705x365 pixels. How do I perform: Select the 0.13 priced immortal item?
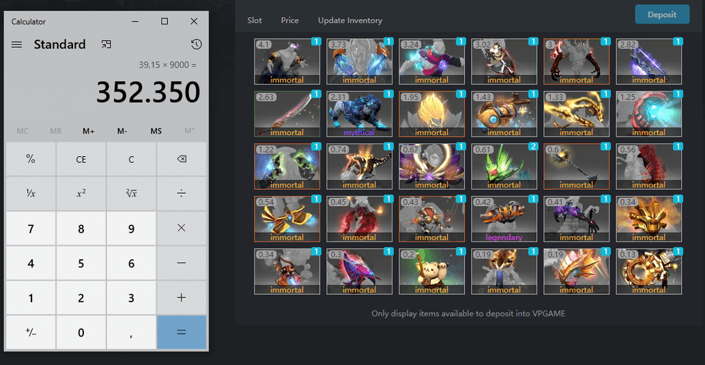(x=649, y=272)
